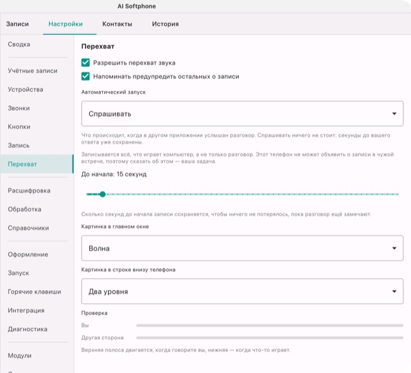
Task: Click the arrow next to Волна
Action: [x=394, y=248]
